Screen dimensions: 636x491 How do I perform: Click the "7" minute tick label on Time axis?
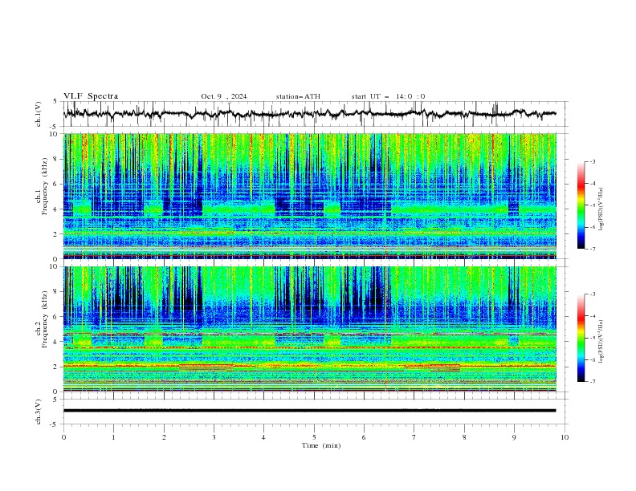pyautogui.click(x=414, y=437)
